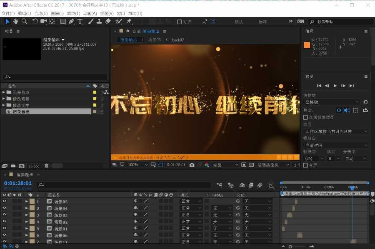Image resolution: width=375 pixels, height=249 pixels.
Task: Toggle video inclusion eye in Preview panel
Action: click(339, 110)
